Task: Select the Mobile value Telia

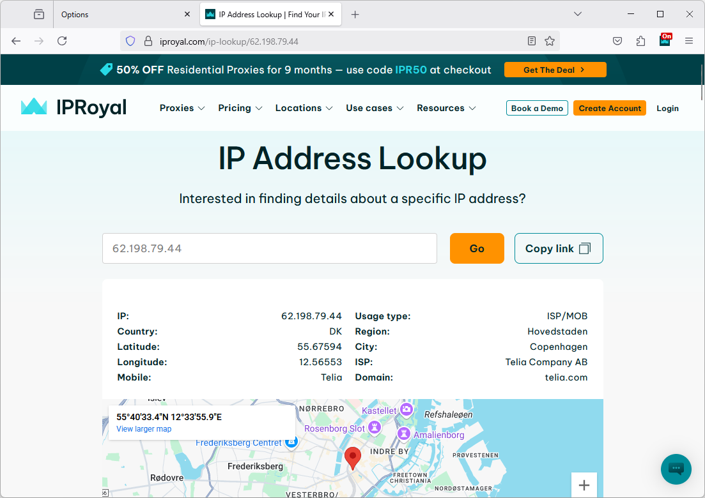Action: (x=331, y=377)
